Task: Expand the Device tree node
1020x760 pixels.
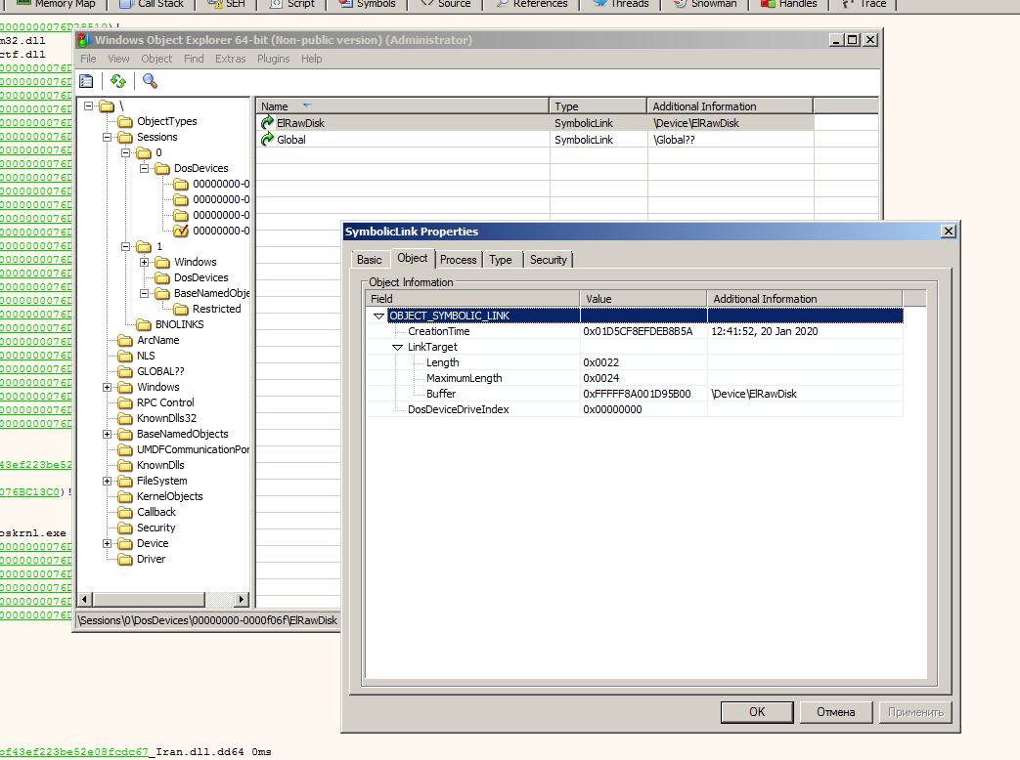Action: [108, 544]
